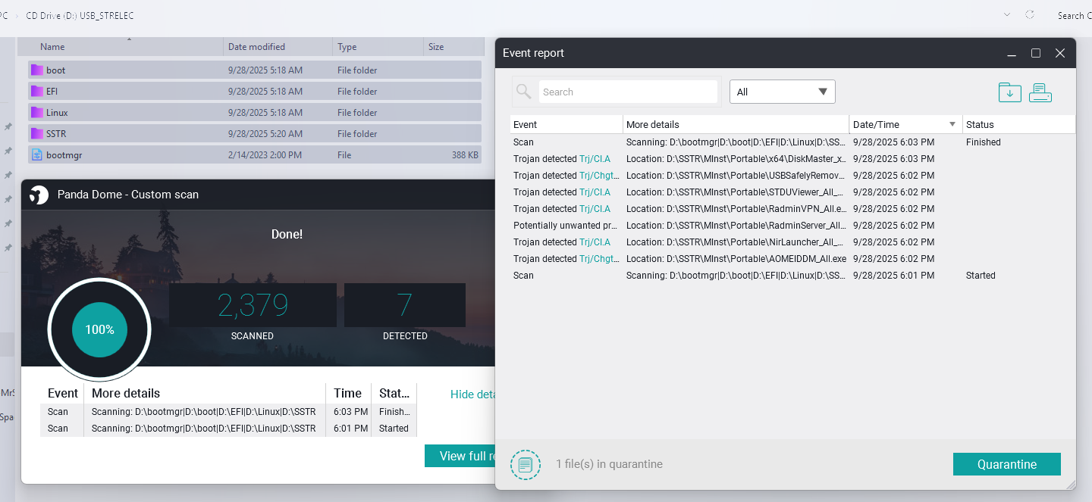Screen dimensions: 1092x502
Task: Click the 7 detected counter
Action: [405, 305]
